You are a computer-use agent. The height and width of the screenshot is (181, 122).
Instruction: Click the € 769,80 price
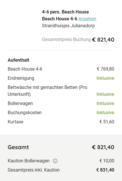pyautogui.click(x=105, y=69)
